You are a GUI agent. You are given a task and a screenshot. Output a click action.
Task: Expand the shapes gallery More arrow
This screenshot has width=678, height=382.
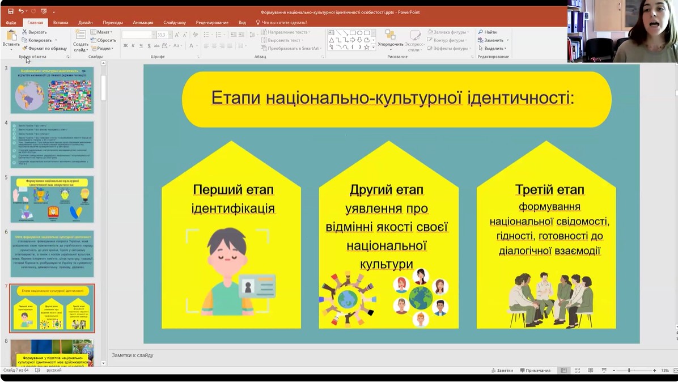point(374,47)
